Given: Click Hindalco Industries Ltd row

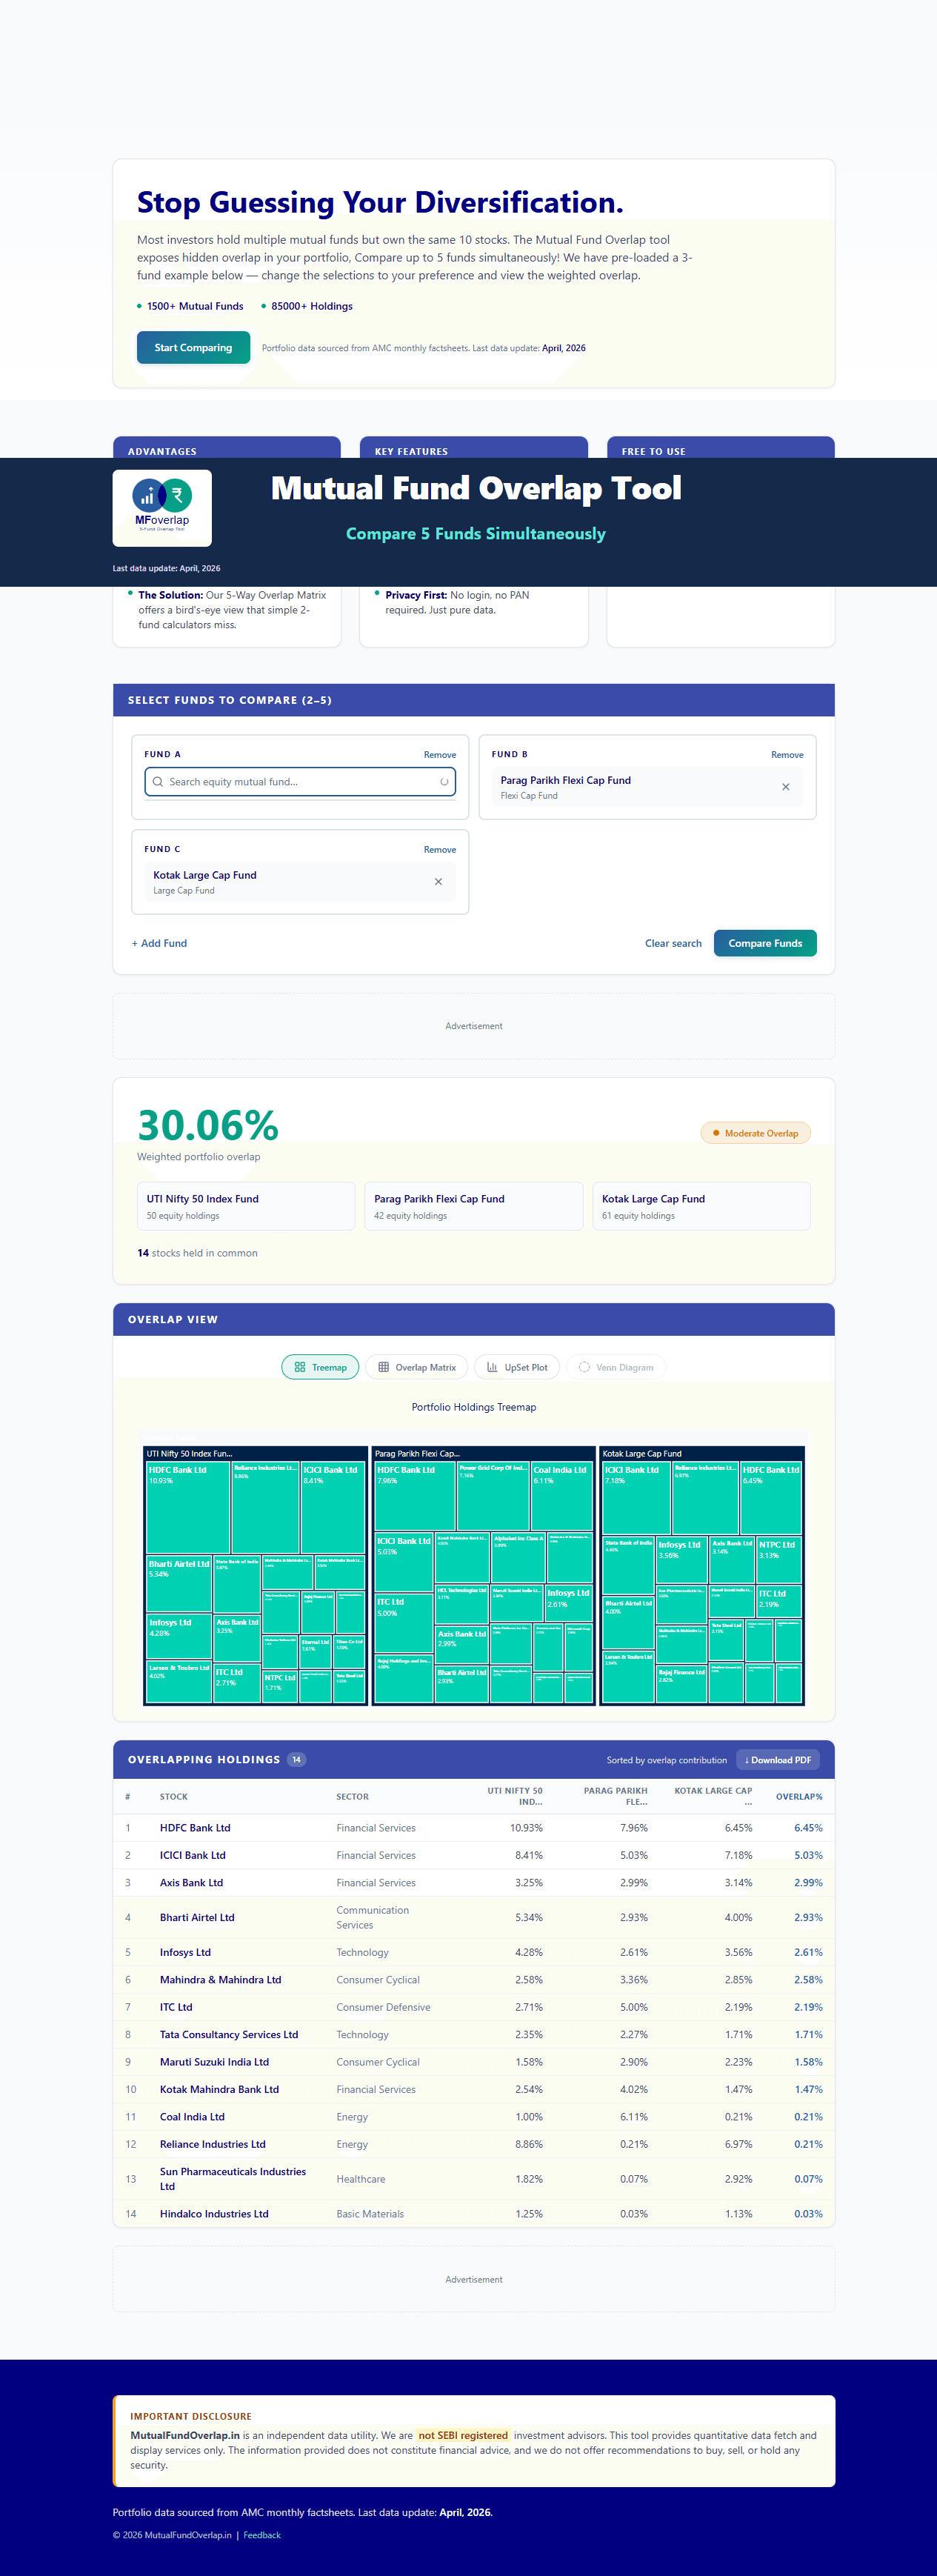Looking at the screenshot, I should [x=474, y=2214].
